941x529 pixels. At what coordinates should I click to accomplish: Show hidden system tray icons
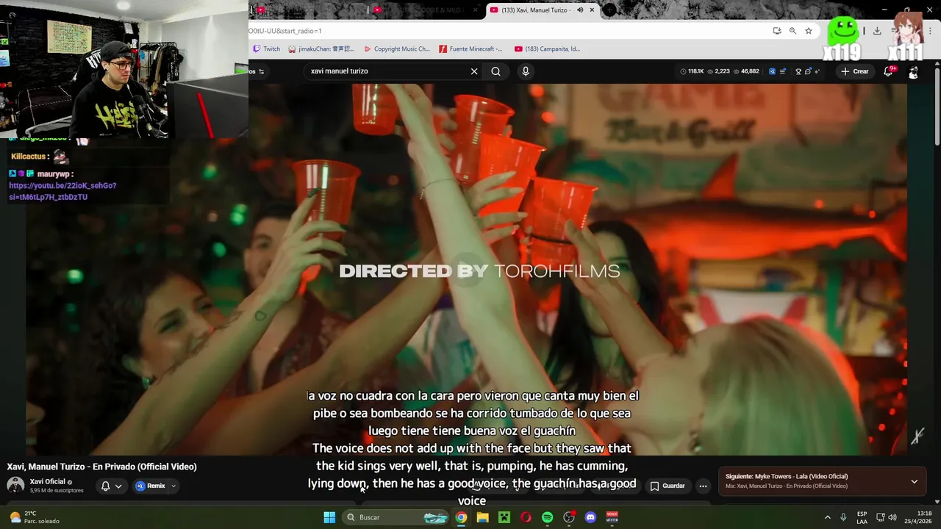pos(827,517)
